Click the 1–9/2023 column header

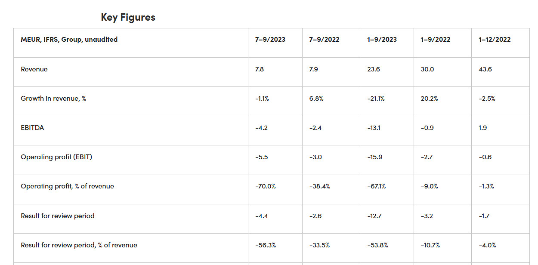(x=382, y=40)
